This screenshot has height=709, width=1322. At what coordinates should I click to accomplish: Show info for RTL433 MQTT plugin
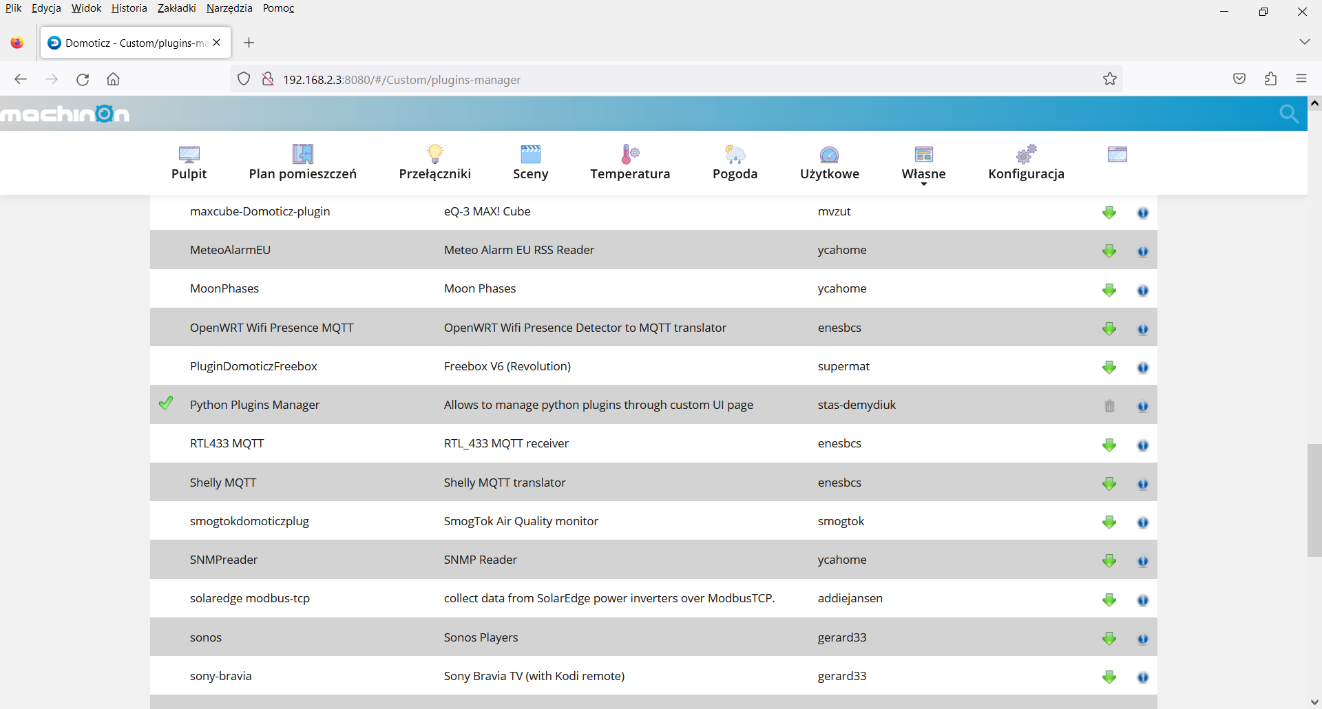(1143, 445)
